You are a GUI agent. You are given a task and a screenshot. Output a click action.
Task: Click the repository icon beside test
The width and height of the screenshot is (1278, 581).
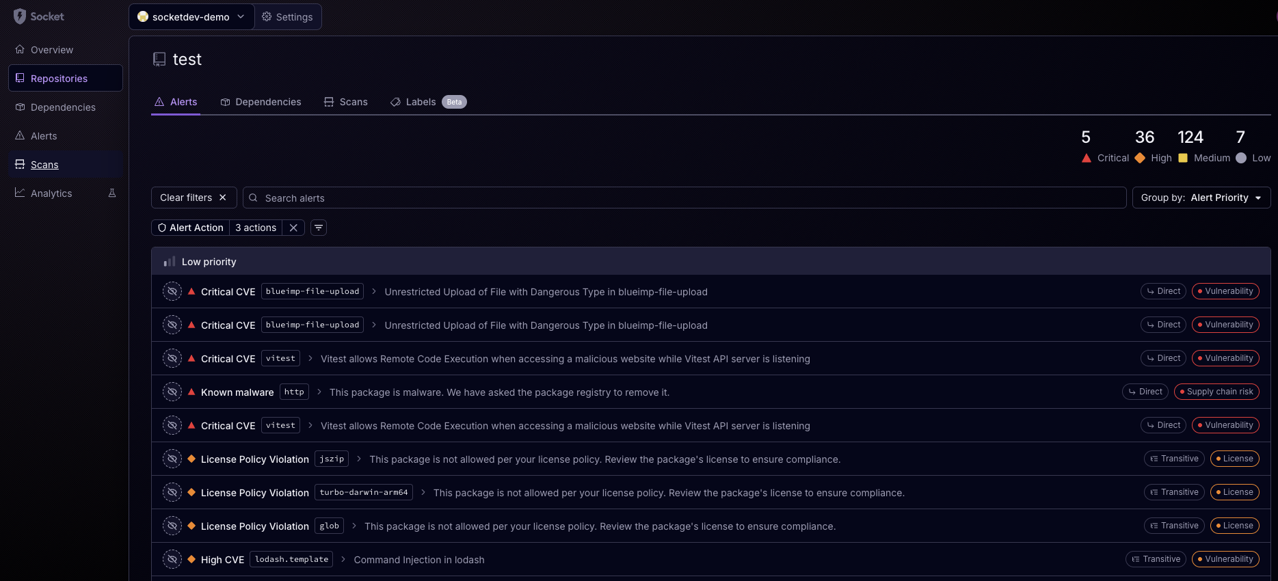tap(159, 59)
